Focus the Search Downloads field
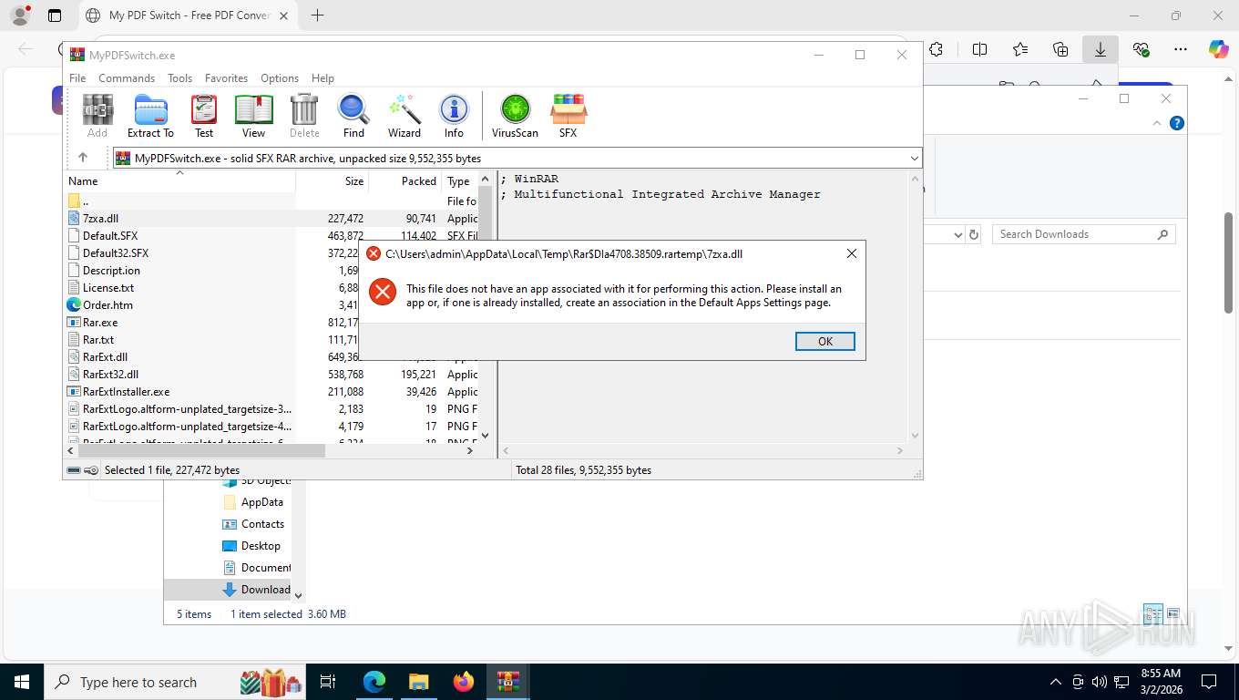The width and height of the screenshot is (1239, 700). [1083, 234]
